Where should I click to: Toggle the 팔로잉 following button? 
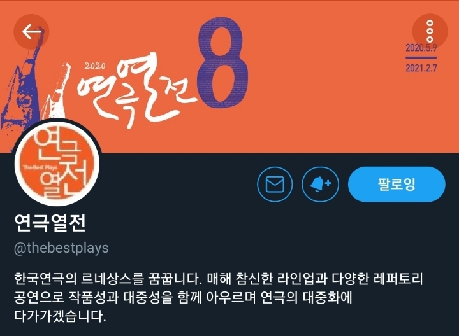pos(397,185)
